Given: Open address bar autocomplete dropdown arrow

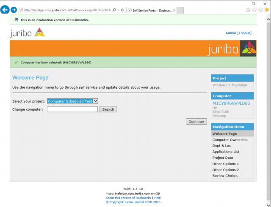Looking at the screenshot, I should point(118,10).
